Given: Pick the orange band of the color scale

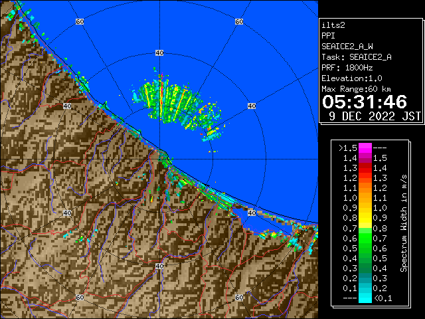Looking at the screenshot, I should [365, 193].
